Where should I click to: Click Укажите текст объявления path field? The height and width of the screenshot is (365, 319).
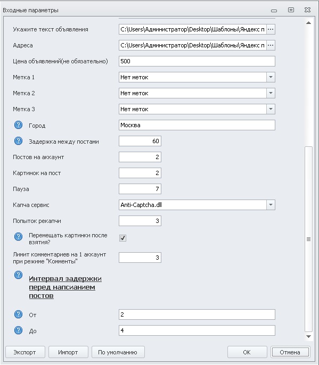tap(192, 29)
